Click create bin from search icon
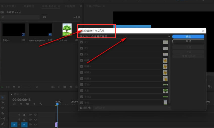214x128 pixels. [x=45, y=17]
